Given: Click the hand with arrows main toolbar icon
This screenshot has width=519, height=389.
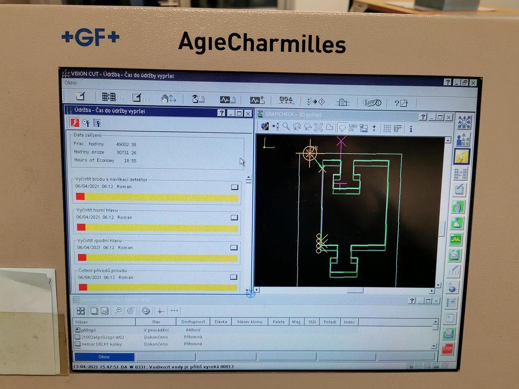Looking at the screenshot, I should (x=169, y=99).
